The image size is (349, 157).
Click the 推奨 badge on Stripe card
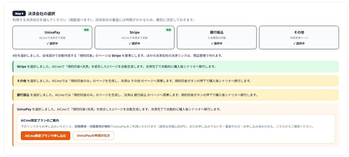pyautogui.click(x=168, y=30)
